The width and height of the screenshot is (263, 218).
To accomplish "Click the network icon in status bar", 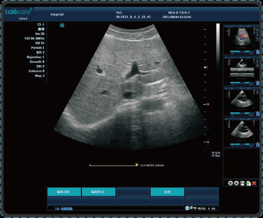I will pyautogui.click(x=191, y=208).
